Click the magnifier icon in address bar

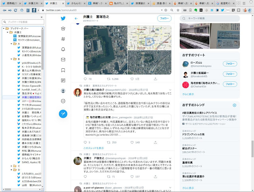(x=172, y=10)
